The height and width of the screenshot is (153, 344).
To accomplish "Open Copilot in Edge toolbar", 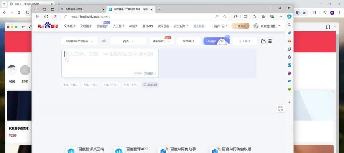I will click(x=289, y=16).
